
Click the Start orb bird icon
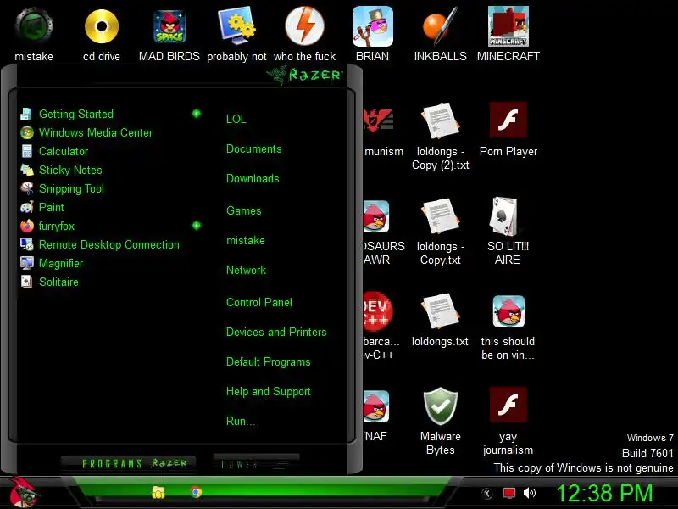pyautogui.click(x=24, y=492)
